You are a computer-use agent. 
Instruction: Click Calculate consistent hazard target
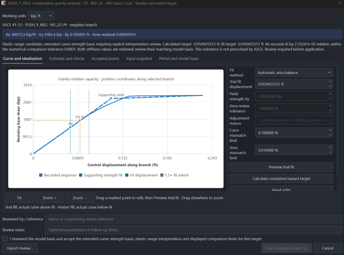[281, 178]
